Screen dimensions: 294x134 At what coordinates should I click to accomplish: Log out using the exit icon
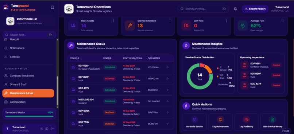coord(52,129)
